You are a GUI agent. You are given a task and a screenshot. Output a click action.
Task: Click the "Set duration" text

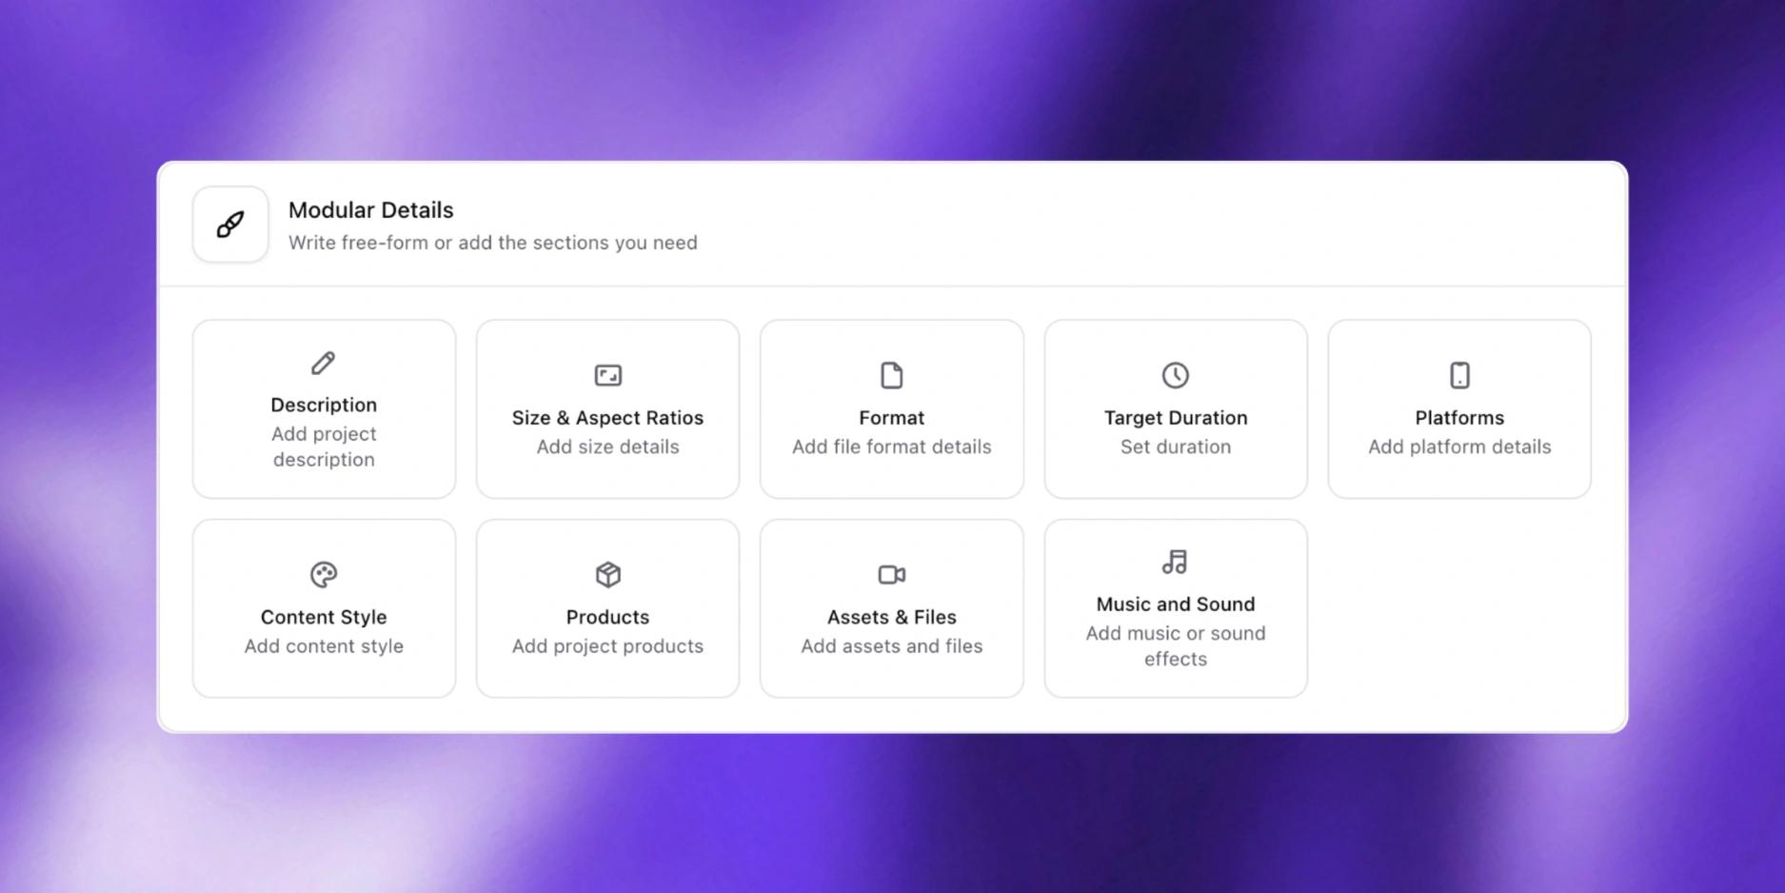coord(1175,446)
